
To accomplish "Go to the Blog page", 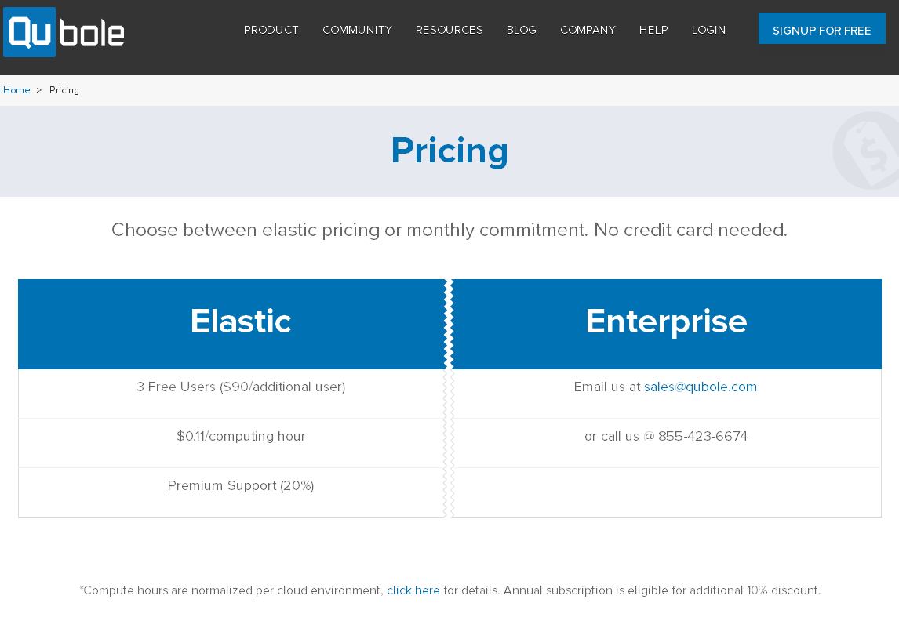I will (x=522, y=30).
